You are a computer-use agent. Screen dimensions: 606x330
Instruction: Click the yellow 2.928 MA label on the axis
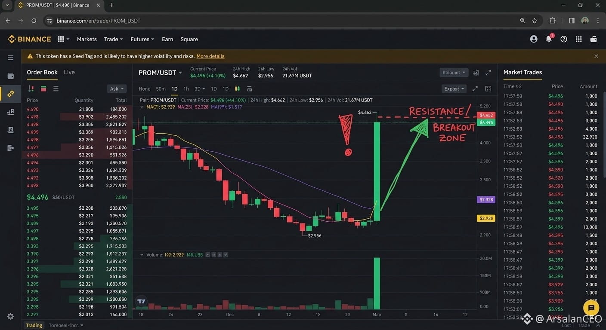pyautogui.click(x=486, y=218)
